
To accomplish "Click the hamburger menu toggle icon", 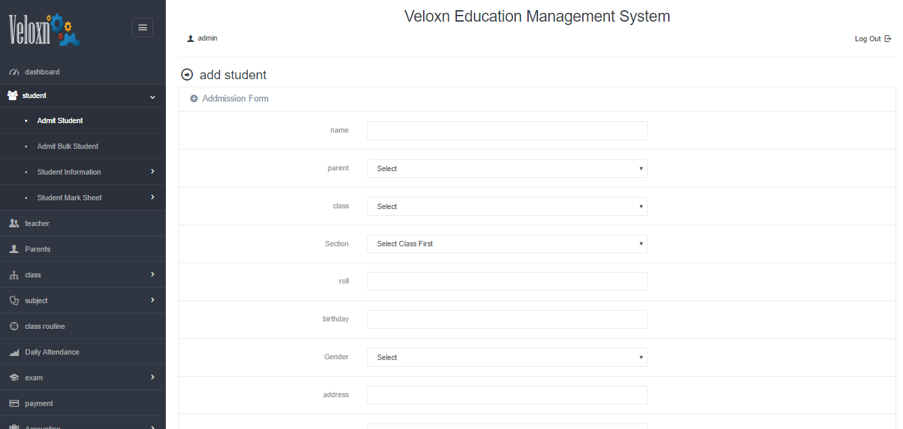I will [142, 27].
